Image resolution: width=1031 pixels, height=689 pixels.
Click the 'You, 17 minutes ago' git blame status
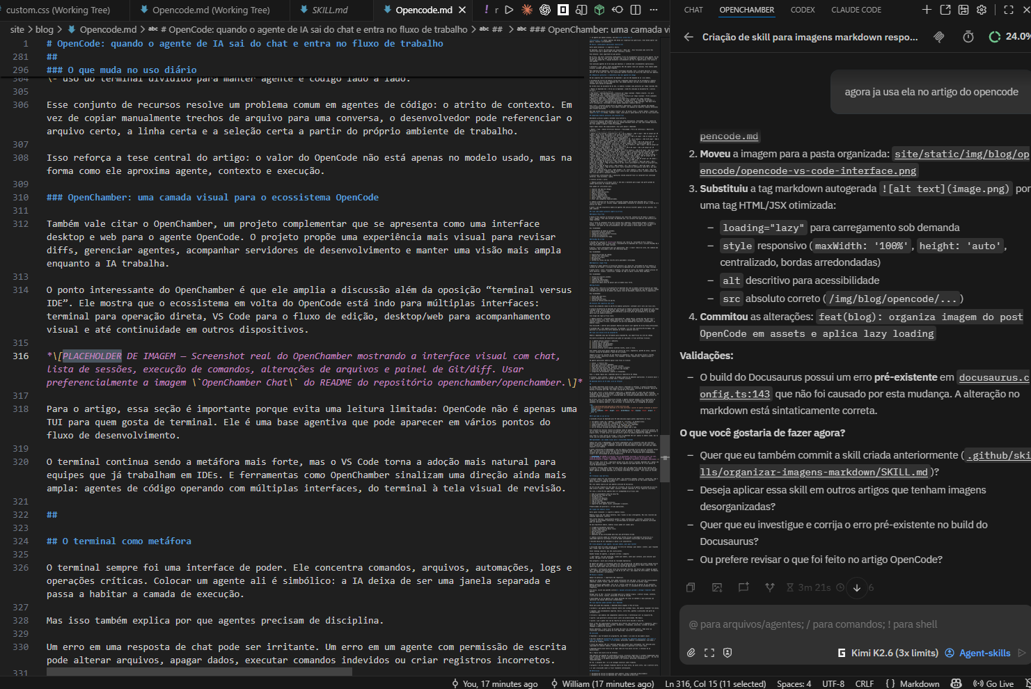pos(495,683)
